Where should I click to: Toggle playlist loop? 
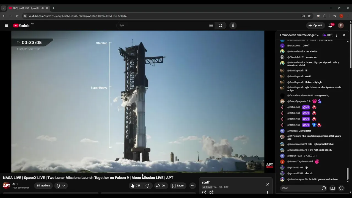(x=204, y=192)
